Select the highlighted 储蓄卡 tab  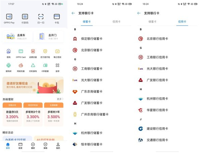(x=87, y=22)
